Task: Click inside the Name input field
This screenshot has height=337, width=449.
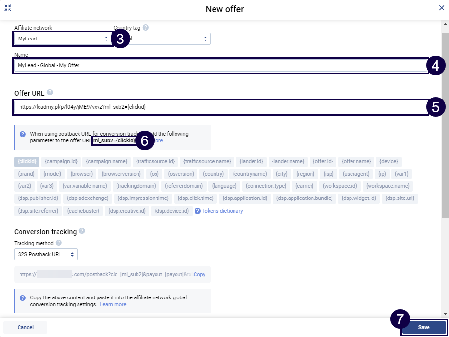Action: tap(218, 65)
